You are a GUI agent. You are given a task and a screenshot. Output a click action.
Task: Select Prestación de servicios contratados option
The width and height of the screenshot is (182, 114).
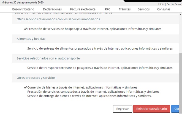click(x=93, y=92)
